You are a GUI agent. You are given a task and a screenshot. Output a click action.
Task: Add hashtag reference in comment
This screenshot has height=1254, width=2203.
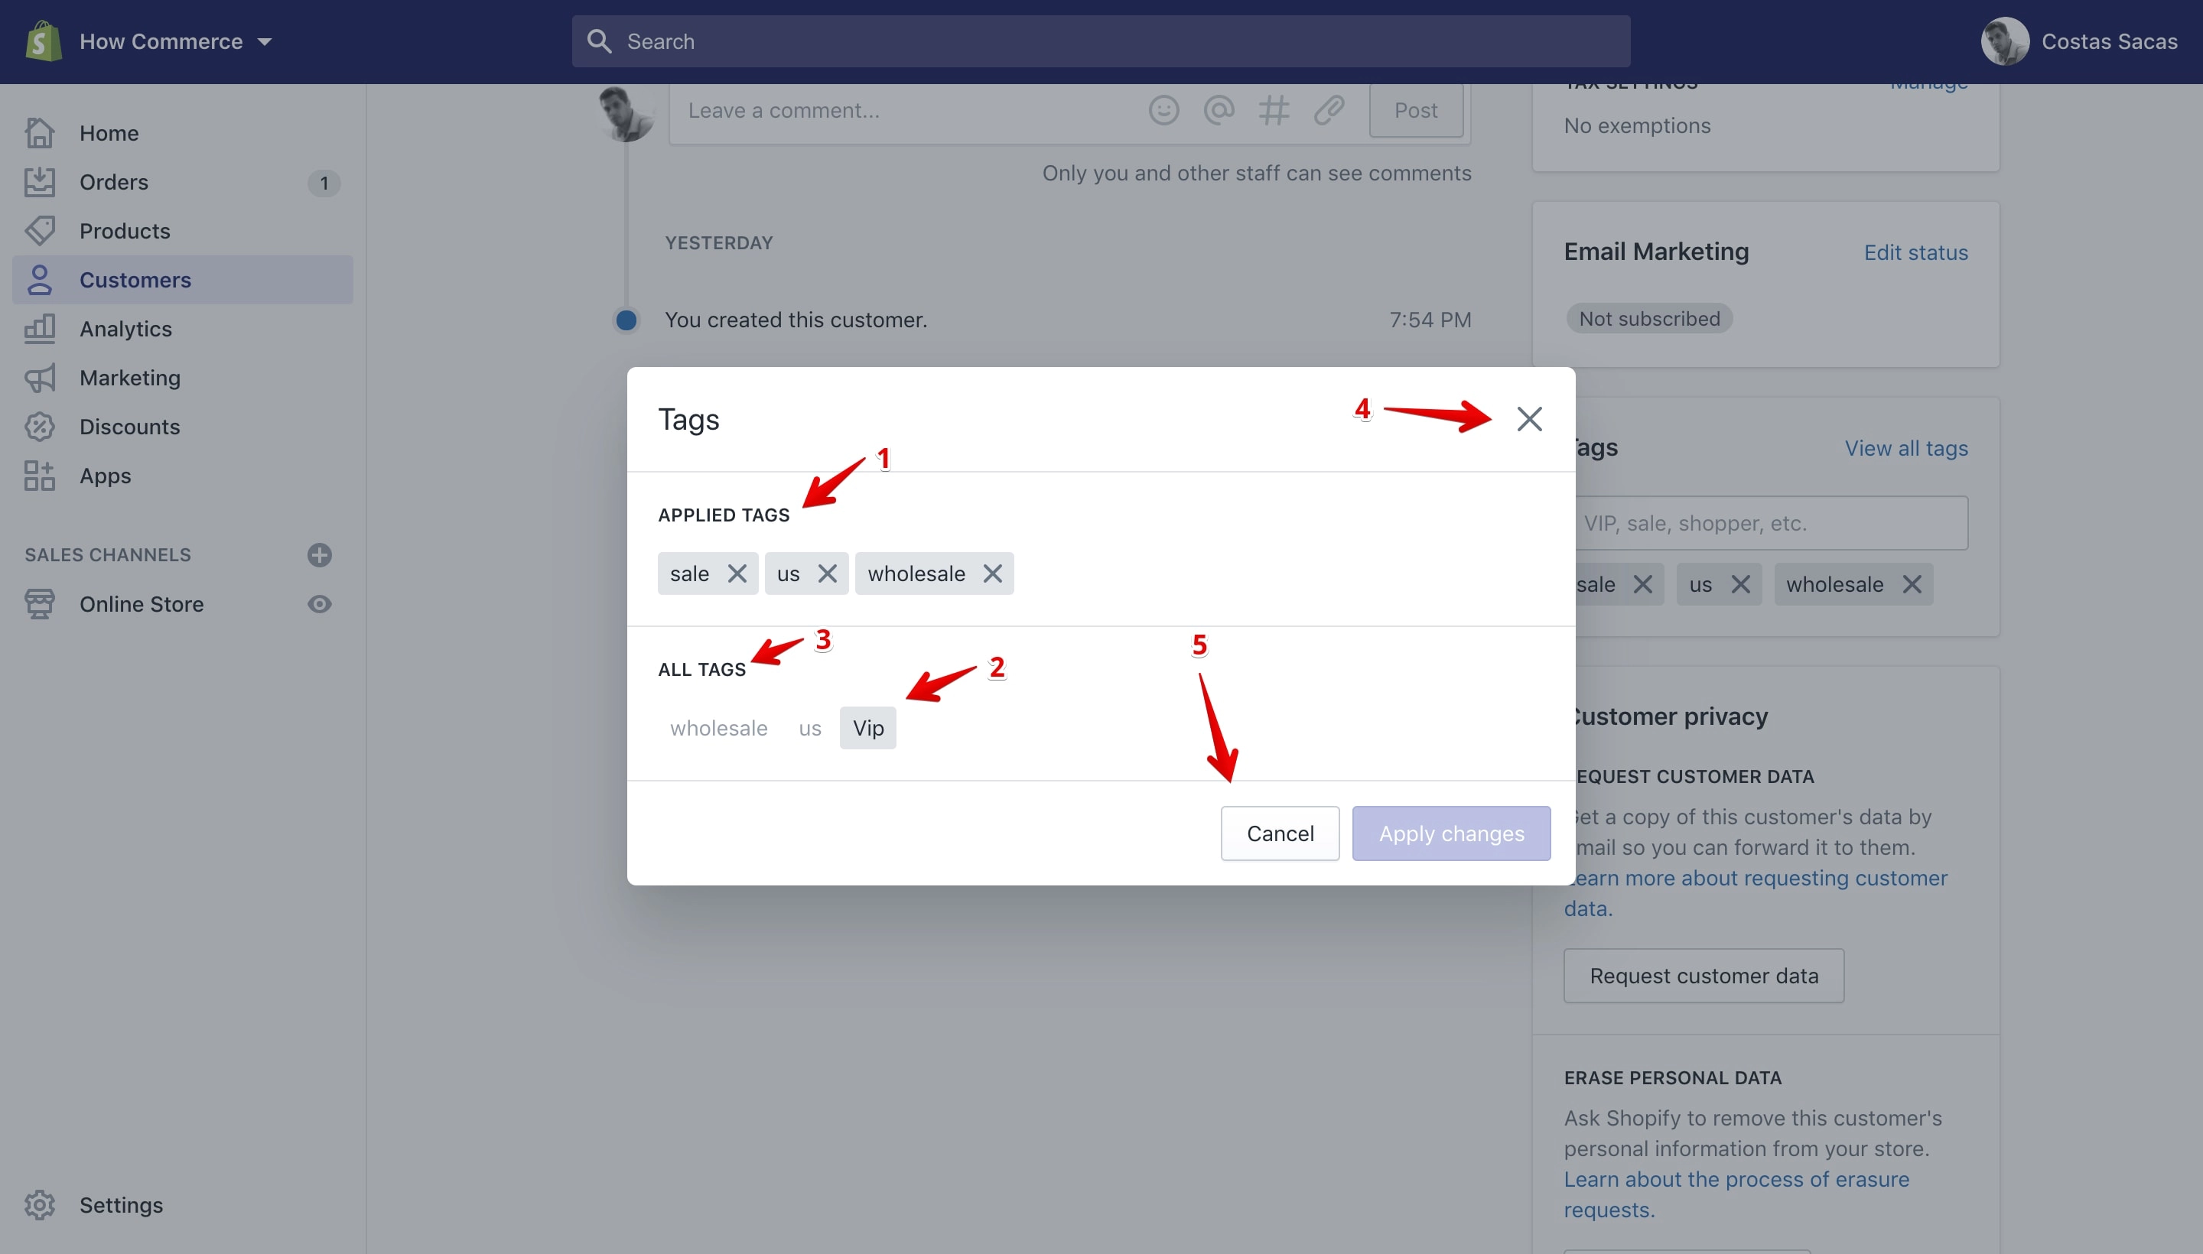point(1274,110)
